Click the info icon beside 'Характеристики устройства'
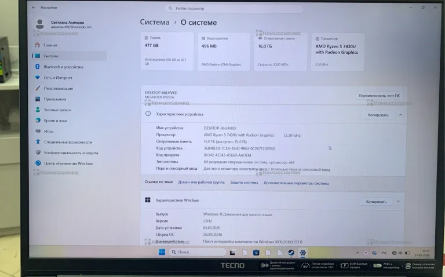 click(148, 114)
